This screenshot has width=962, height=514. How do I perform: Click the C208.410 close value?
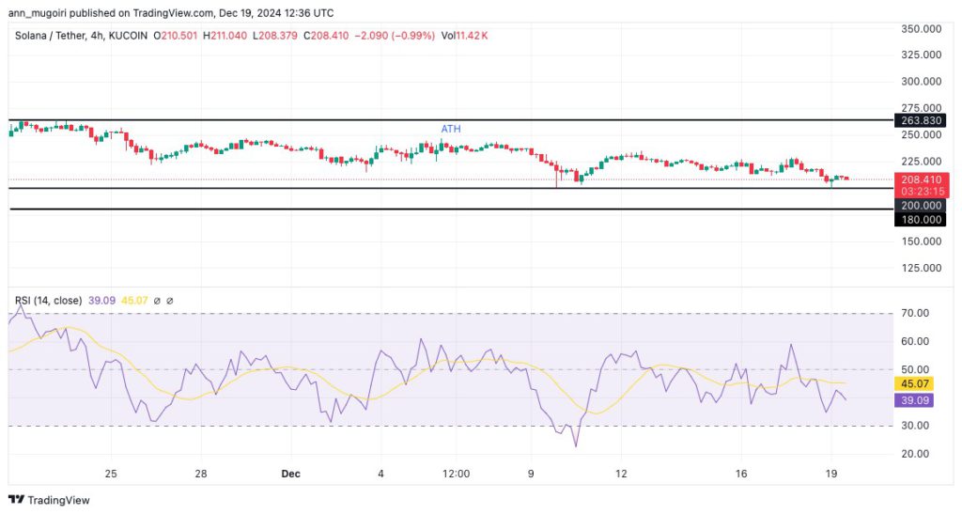[326, 36]
